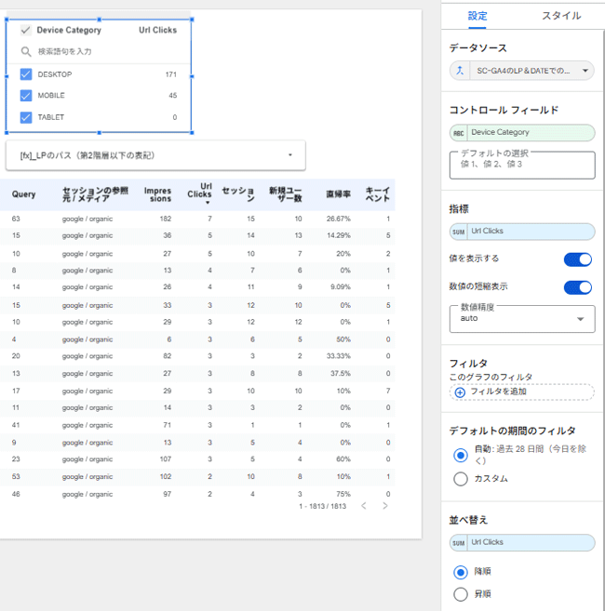Click the セッションの参照元/メディア column header
Screen dimensions: 605x611
click(95, 194)
